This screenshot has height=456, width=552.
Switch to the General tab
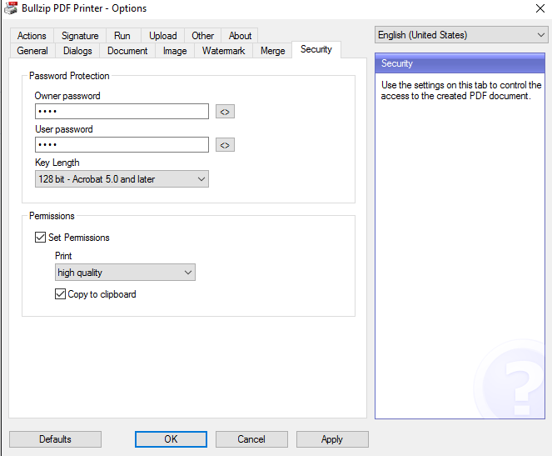32,51
